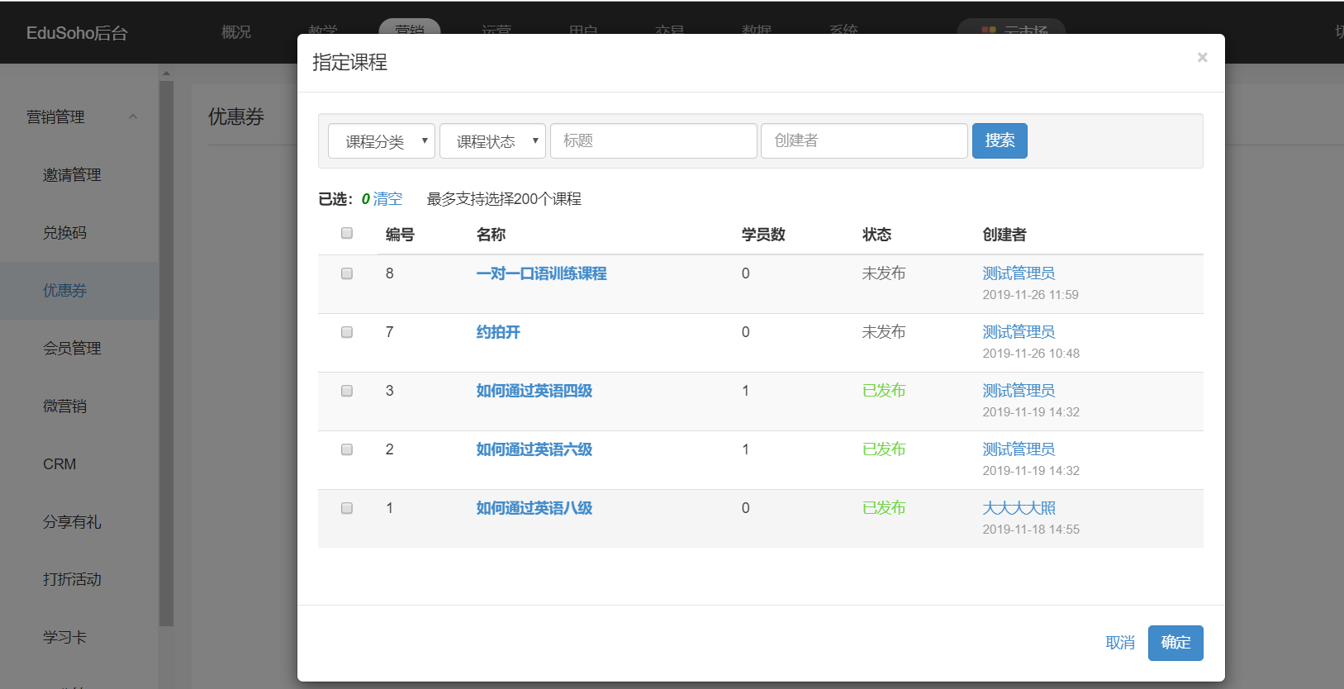Check the box for course number 8
Image resolution: width=1344 pixels, height=689 pixels.
click(x=347, y=273)
